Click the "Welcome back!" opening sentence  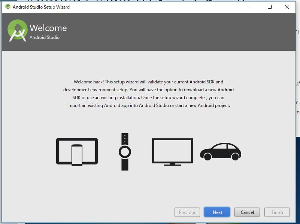(89, 82)
